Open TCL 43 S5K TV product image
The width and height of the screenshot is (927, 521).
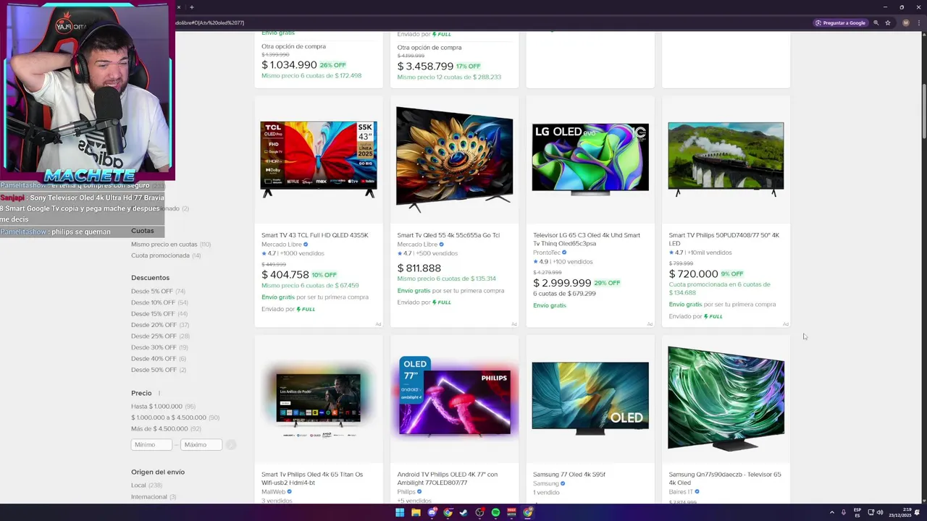click(x=319, y=159)
